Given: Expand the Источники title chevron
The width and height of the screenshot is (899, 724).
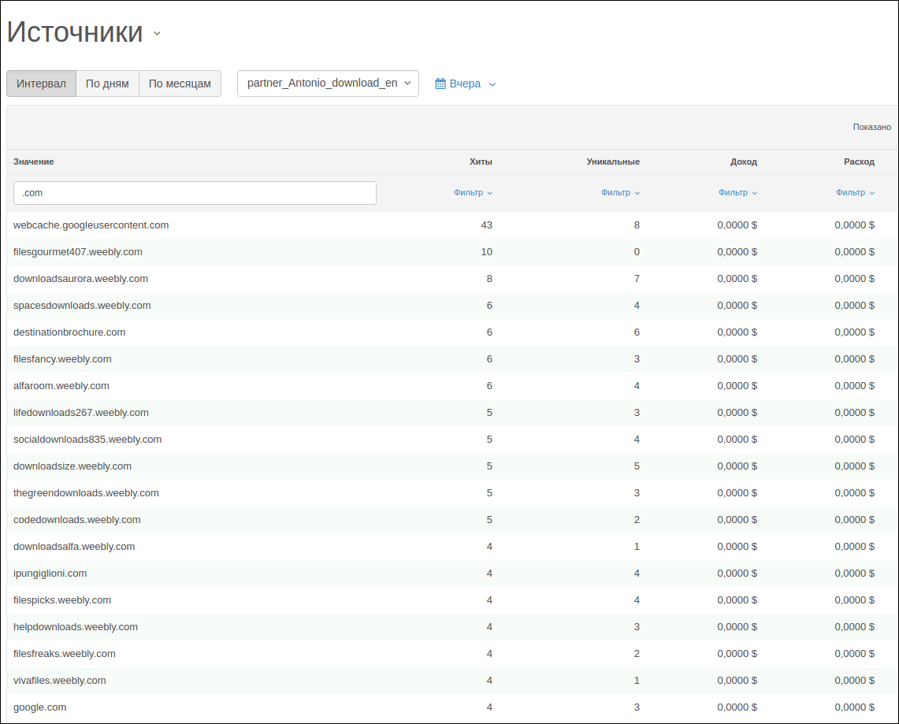Looking at the screenshot, I should click(x=157, y=34).
